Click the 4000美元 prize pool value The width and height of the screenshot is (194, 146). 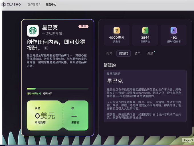[117, 37]
